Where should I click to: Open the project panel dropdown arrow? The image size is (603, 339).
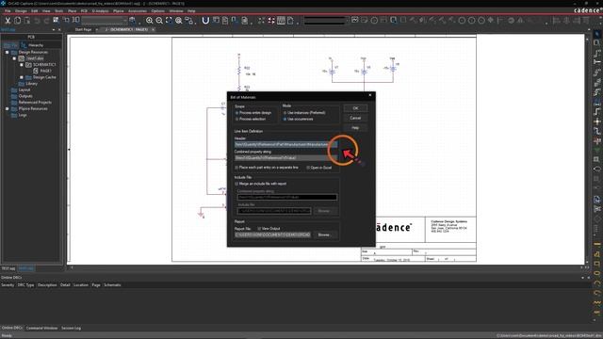54,29
